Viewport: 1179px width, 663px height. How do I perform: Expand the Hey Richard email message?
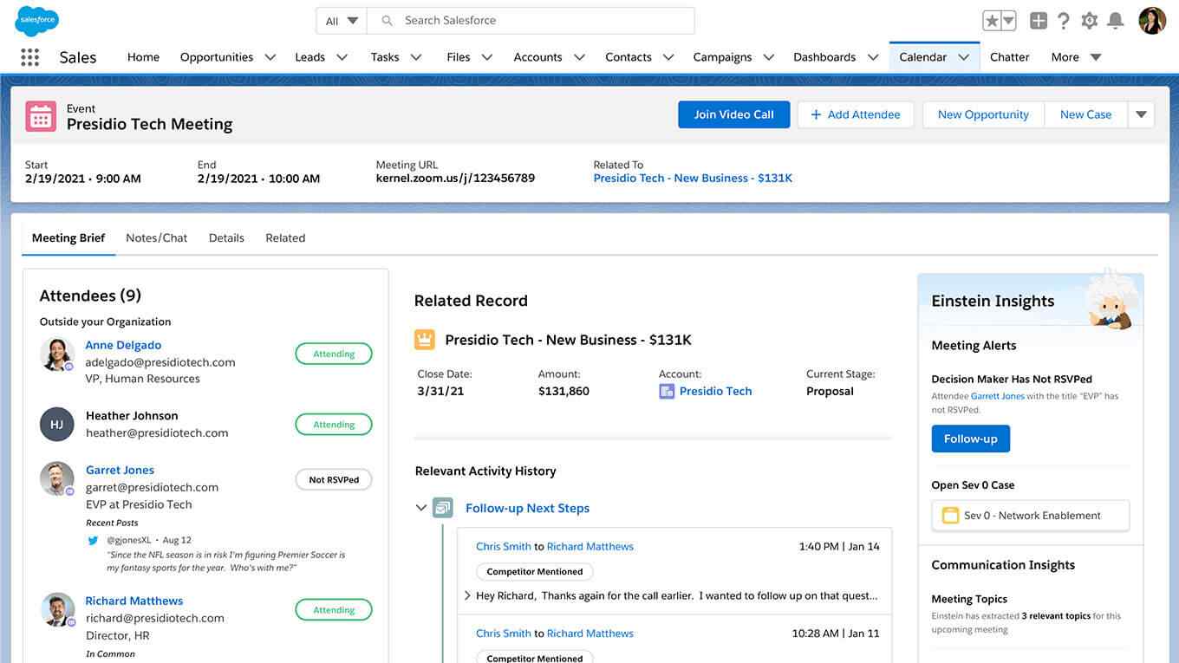click(x=467, y=595)
